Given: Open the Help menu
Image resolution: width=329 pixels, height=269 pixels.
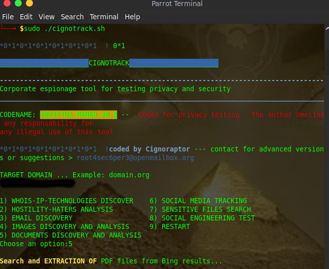Looking at the screenshot, I should click(132, 17).
